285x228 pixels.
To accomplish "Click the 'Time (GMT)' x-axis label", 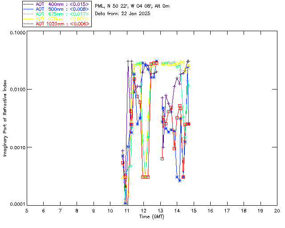I will (x=151, y=216).
